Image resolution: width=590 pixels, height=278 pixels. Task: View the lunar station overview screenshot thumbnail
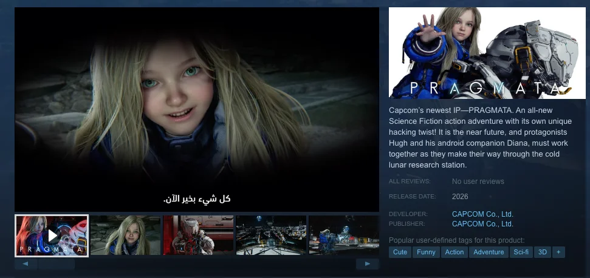tap(271, 235)
